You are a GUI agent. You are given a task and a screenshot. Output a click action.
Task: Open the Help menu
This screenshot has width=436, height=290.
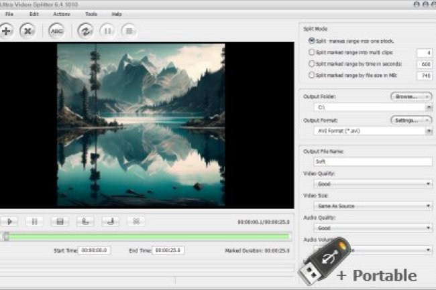[117, 14]
